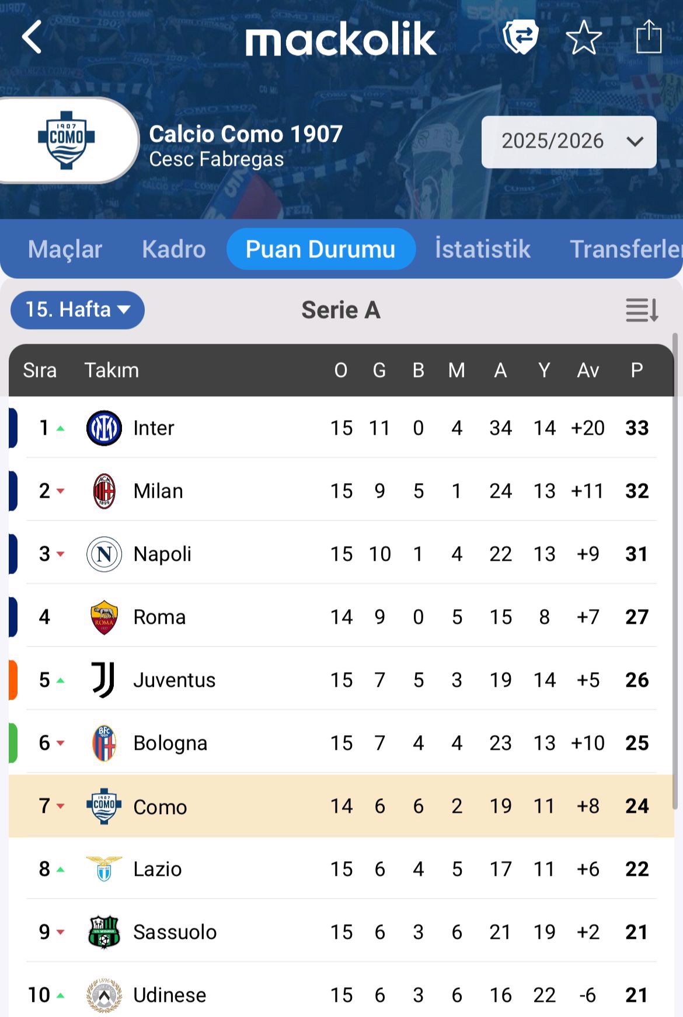
Task: Add Como to favorites with star
Action: 584,38
